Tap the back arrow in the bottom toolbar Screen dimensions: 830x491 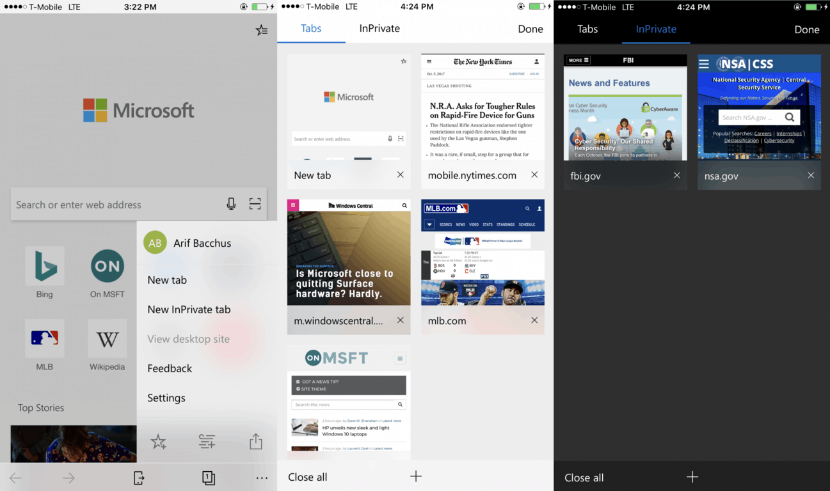pyautogui.click(x=15, y=478)
